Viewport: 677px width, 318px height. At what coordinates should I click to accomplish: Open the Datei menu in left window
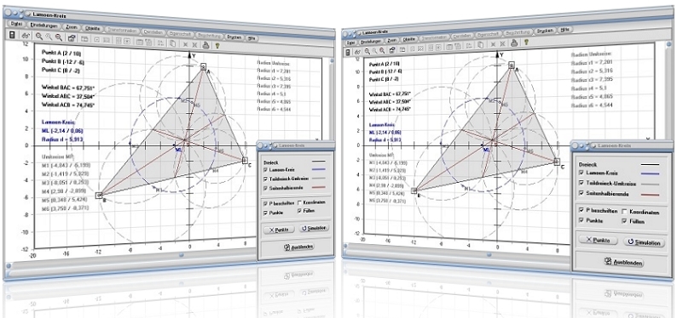tap(16, 24)
